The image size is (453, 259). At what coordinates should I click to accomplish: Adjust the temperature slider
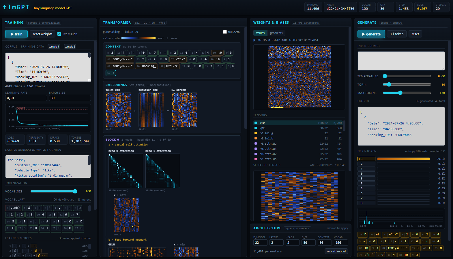(x=407, y=76)
